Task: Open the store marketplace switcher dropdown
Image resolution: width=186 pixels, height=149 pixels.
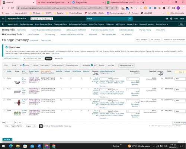Action: pyautogui.click(x=42, y=19)
